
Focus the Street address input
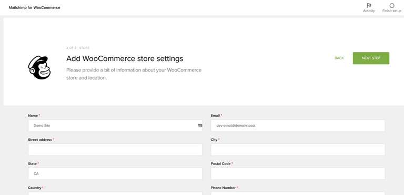(x=115, y=150)
